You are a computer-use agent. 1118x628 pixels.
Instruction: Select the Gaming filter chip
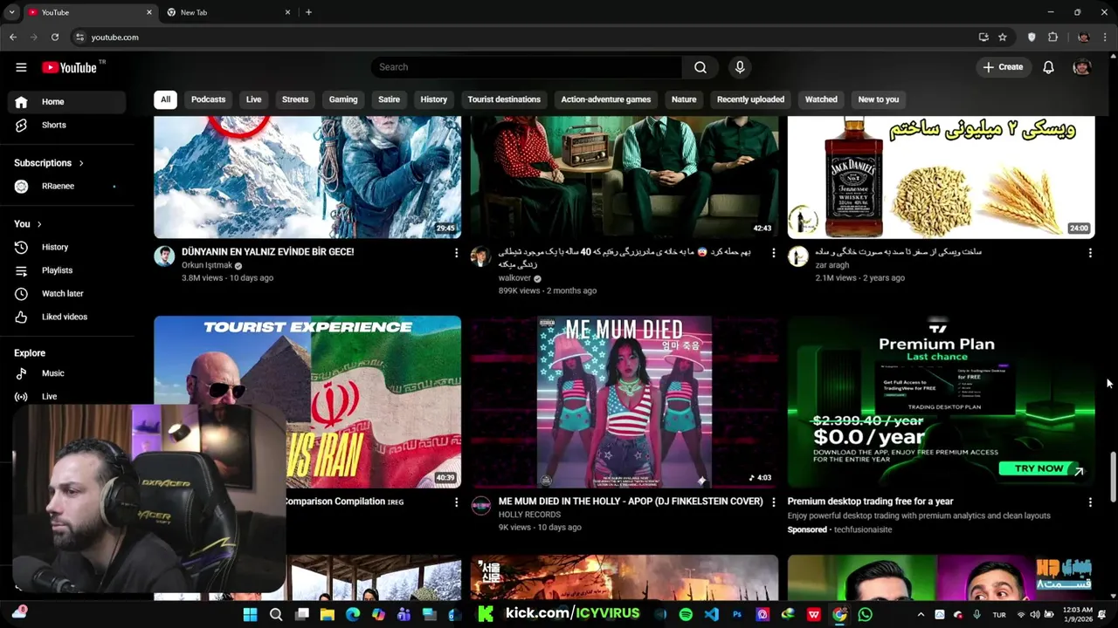click(343, 99)
